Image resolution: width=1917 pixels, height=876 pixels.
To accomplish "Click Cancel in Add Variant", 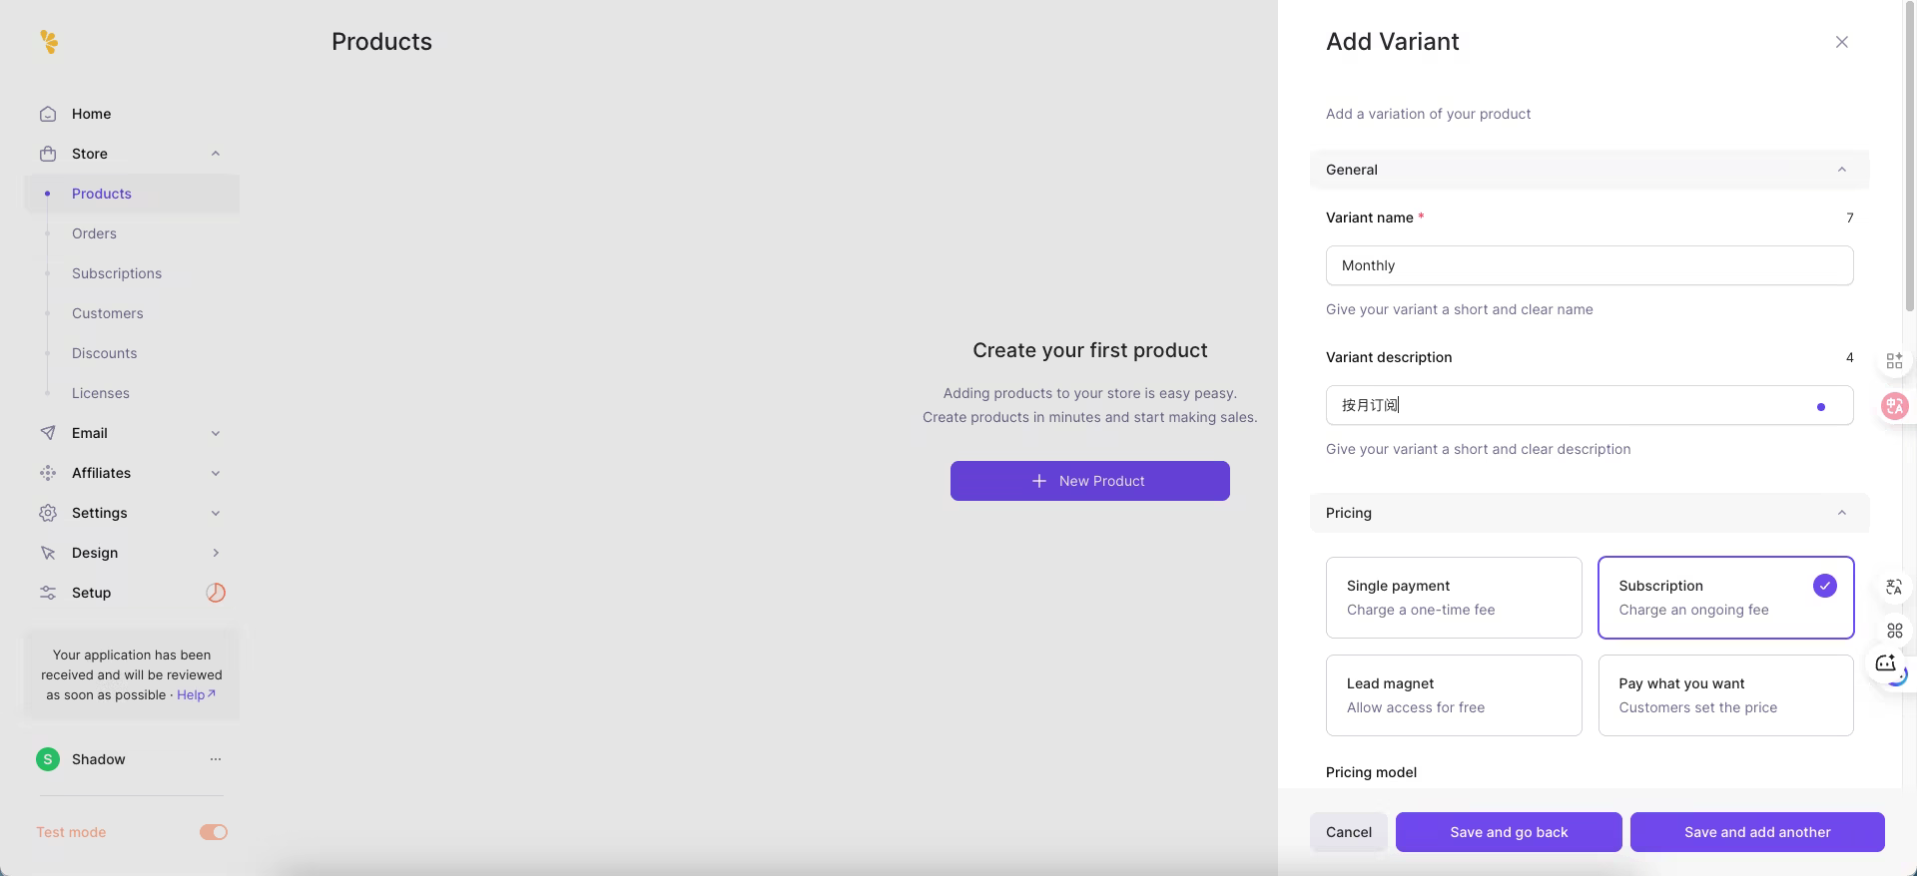I will [1349, 832].
